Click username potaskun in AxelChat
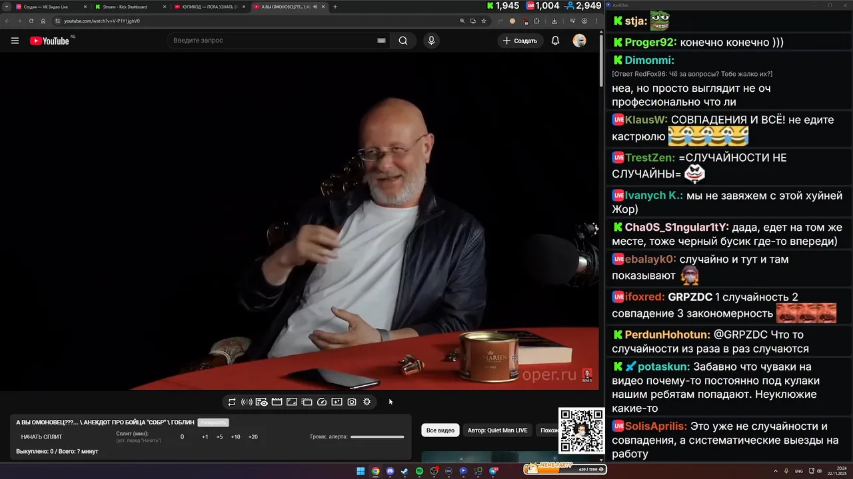Image resolution: width=853 pixels, height=479 pixels. point(663,367)
